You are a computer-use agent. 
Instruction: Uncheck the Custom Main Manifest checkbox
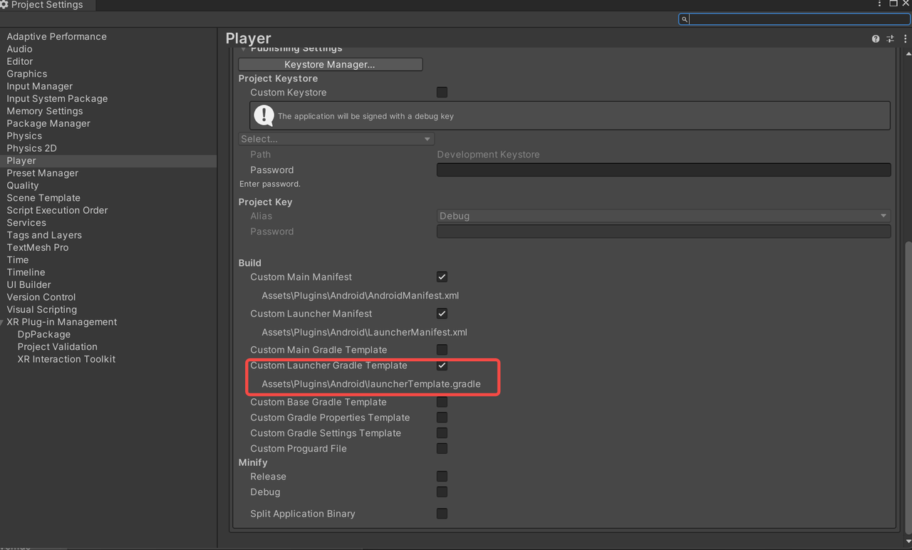[x=442, y=276]
